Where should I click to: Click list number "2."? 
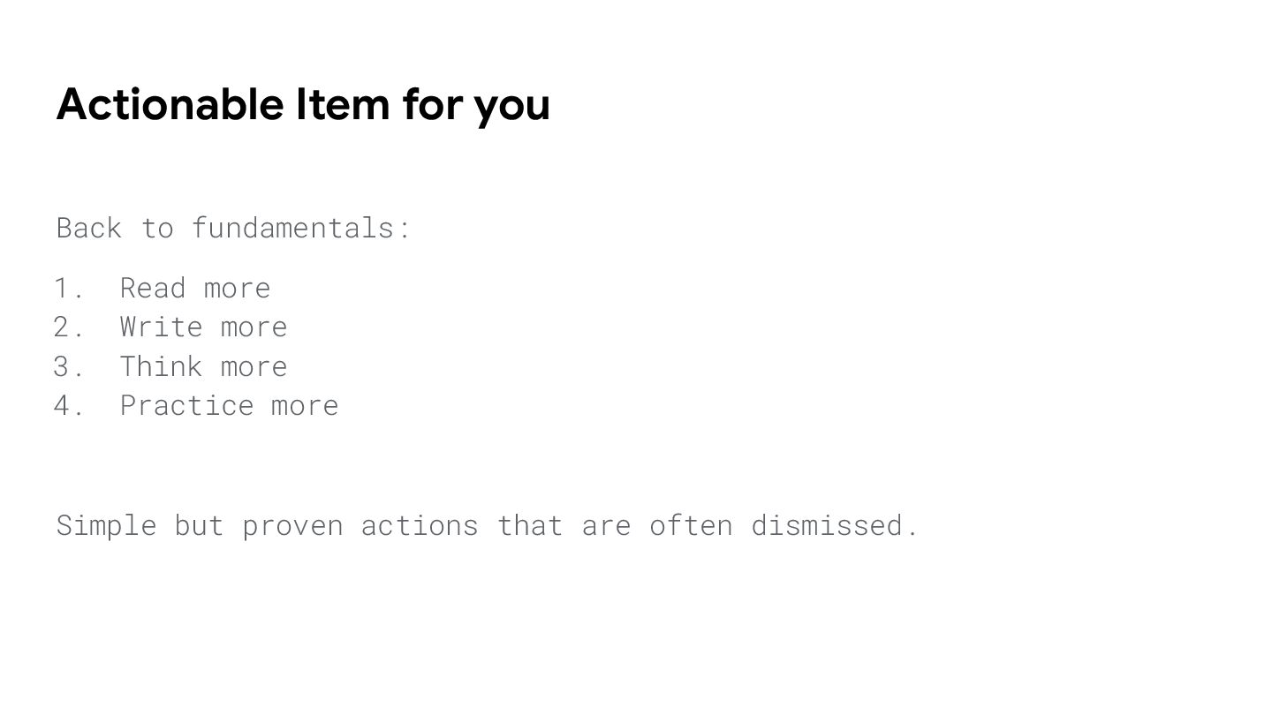pos(69,327)
